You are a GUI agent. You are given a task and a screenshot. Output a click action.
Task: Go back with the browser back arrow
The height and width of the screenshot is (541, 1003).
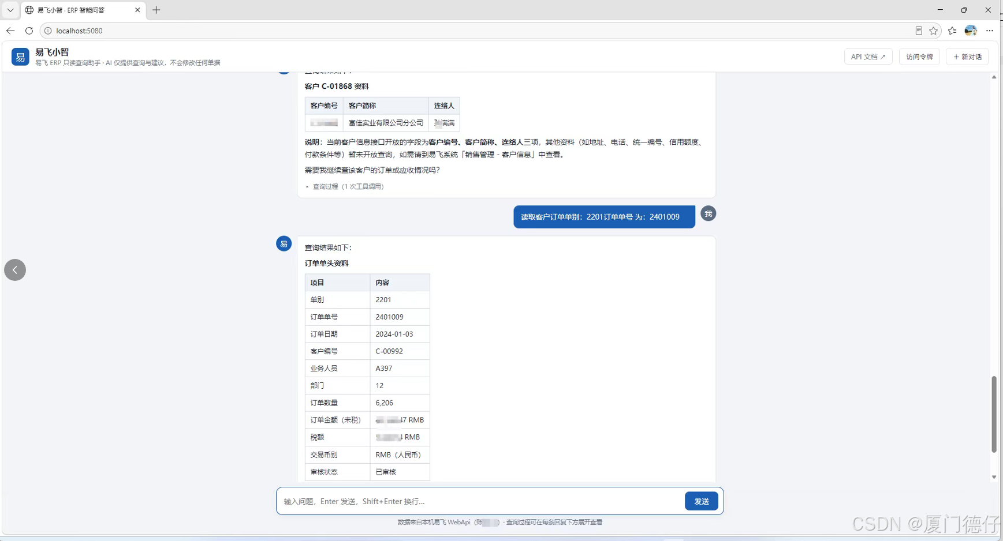[10, 31]
